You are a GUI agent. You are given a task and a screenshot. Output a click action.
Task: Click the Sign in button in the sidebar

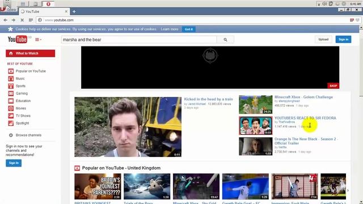(14, 163)
